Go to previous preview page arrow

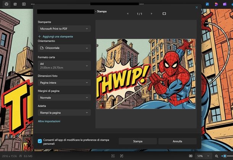[128, 13]
